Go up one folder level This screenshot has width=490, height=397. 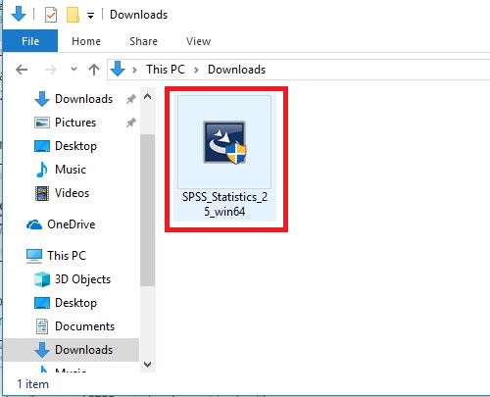(x=94, y=70)
